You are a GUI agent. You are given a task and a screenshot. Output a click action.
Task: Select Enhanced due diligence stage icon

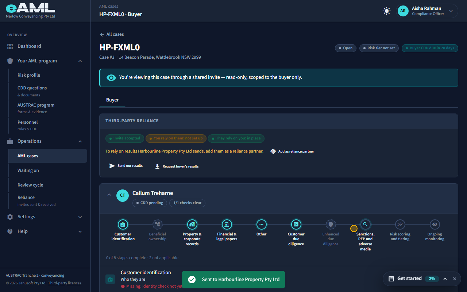tap(331, 224)
